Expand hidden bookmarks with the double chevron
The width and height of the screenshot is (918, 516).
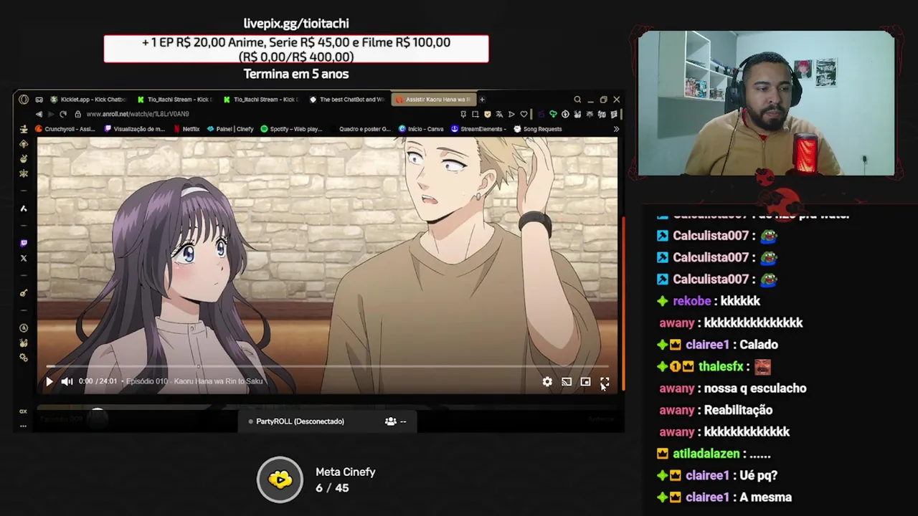(616, 129)
